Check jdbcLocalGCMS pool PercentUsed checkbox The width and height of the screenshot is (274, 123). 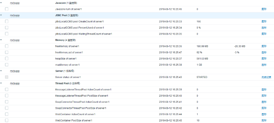[7, 28]
